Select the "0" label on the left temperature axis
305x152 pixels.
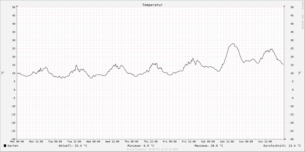pyautogui.click(x=15, y=90)
